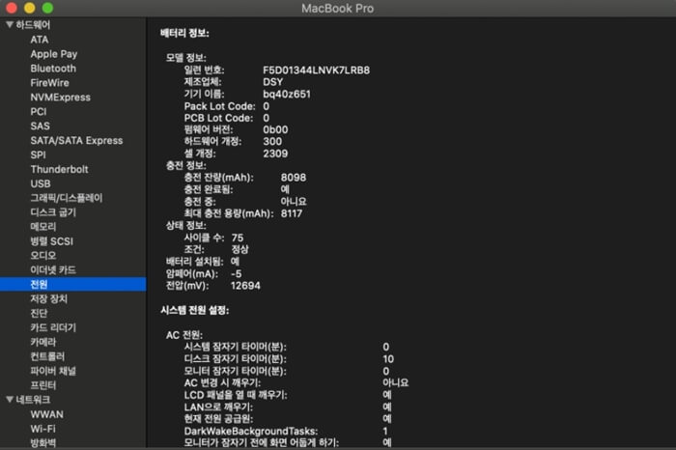The width and height of the screenshot is (676, 450).
Task: Select 디스크 굽기 in sidebar
Action: (x=53, y=212)
